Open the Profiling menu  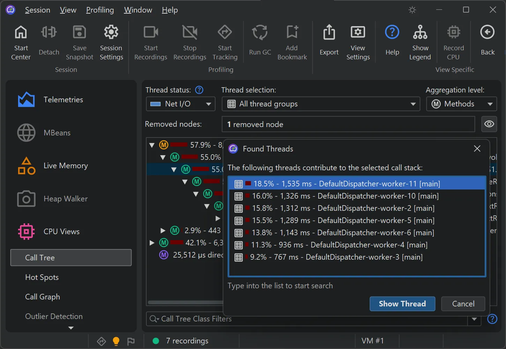click(100, 10)
